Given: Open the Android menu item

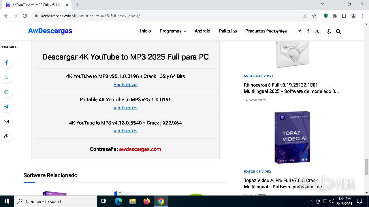Looking at the screenshot, I should point(202,31).
